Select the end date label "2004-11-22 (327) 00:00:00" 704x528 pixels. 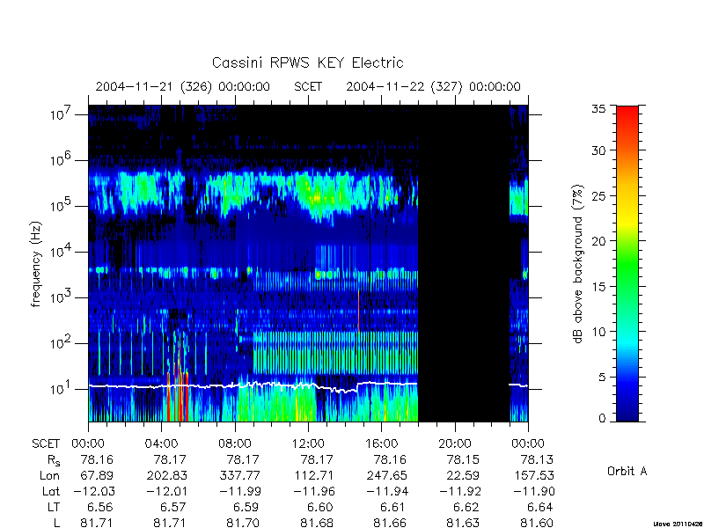tap(433, 86)
